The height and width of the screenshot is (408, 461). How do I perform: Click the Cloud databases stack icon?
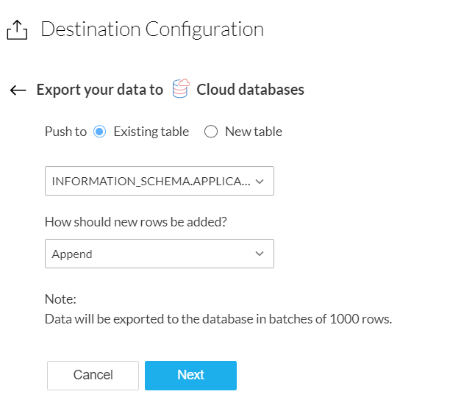[180, 90]
